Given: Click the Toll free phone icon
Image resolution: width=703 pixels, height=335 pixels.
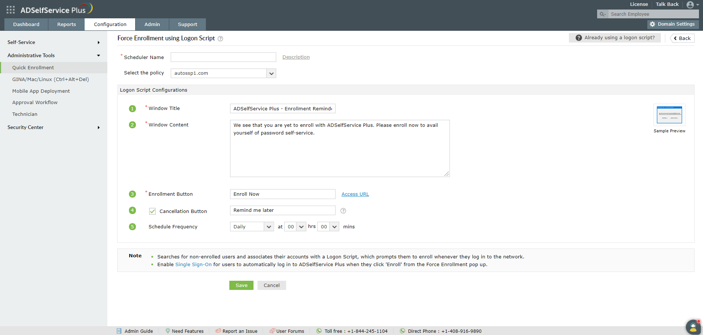Looking at the screenshot, I should [319, 331].
